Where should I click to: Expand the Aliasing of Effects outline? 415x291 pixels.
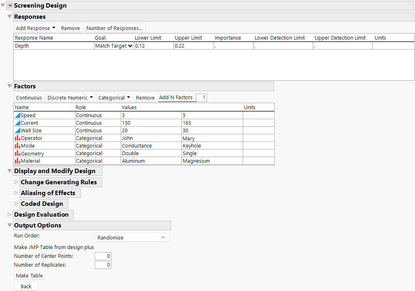click(x=16, y=193)
